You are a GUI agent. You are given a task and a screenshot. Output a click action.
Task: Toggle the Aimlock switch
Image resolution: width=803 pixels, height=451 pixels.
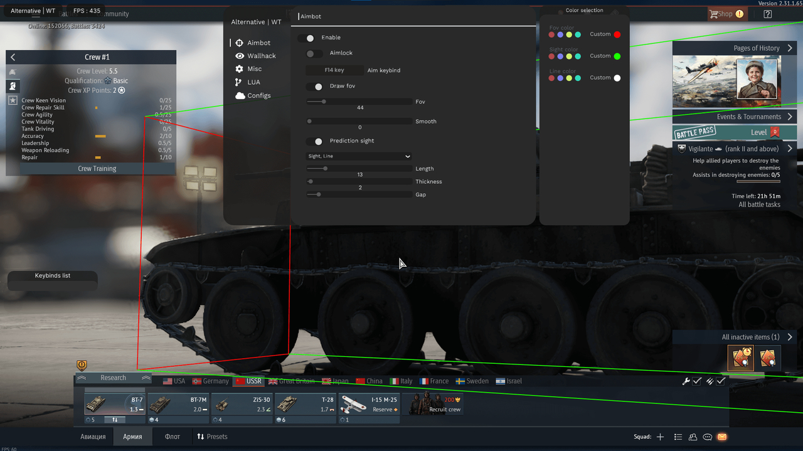[314, 54]
